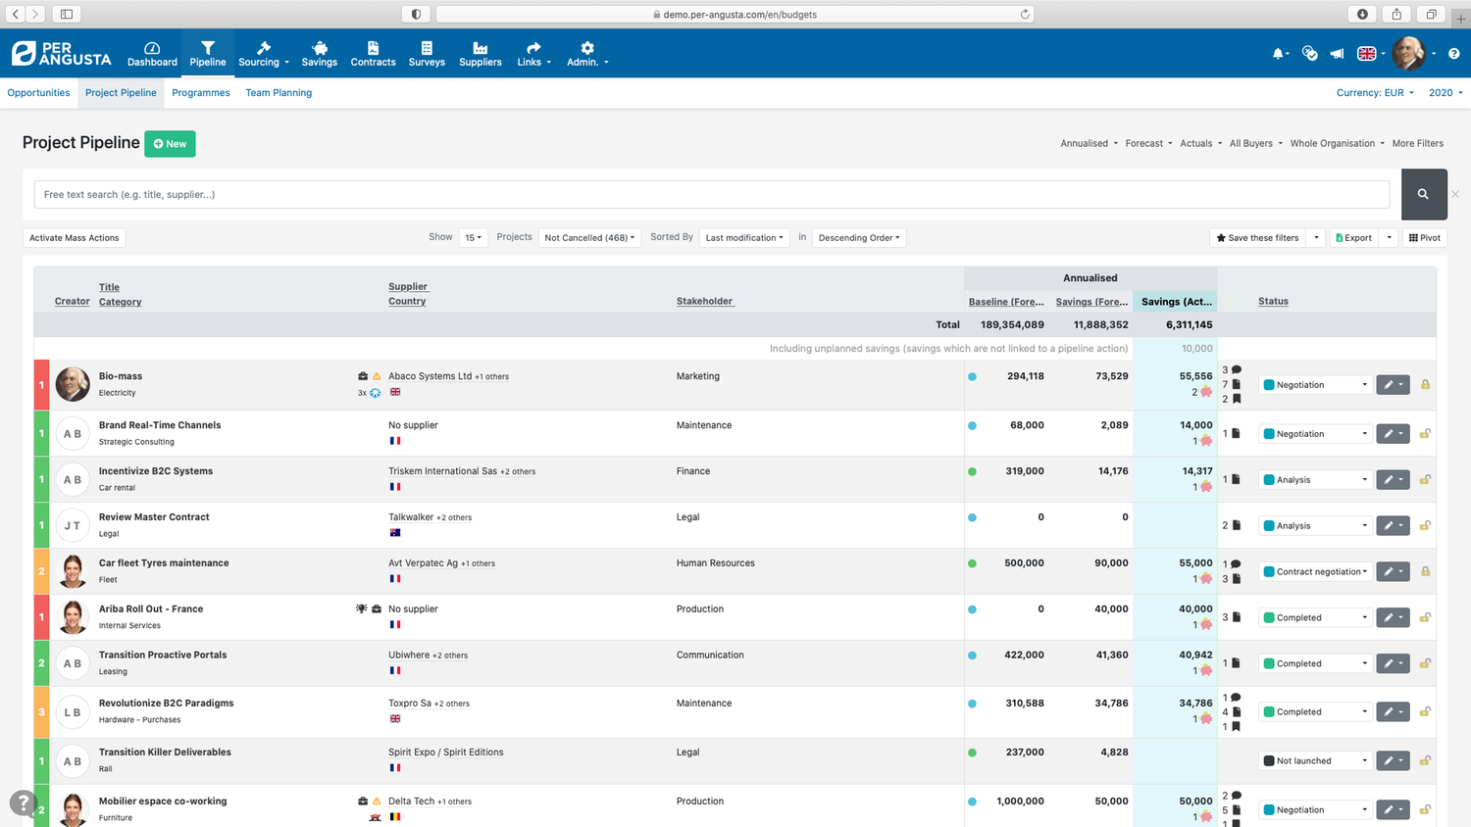Activate Mass Actions
Image resolution: width=1471 pixels, height=827 pixels.
74,237
